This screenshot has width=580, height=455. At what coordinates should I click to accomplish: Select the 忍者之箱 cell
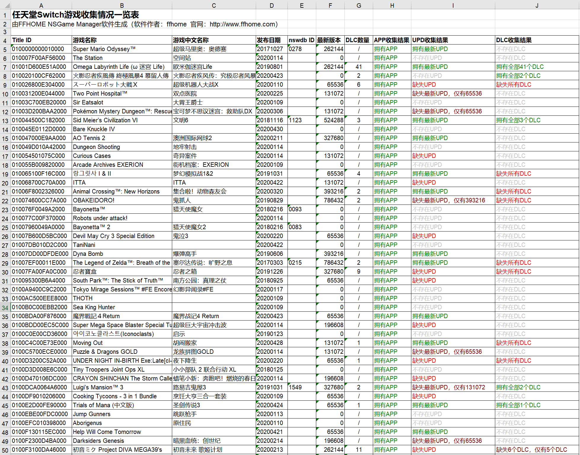tap(214, 272)
